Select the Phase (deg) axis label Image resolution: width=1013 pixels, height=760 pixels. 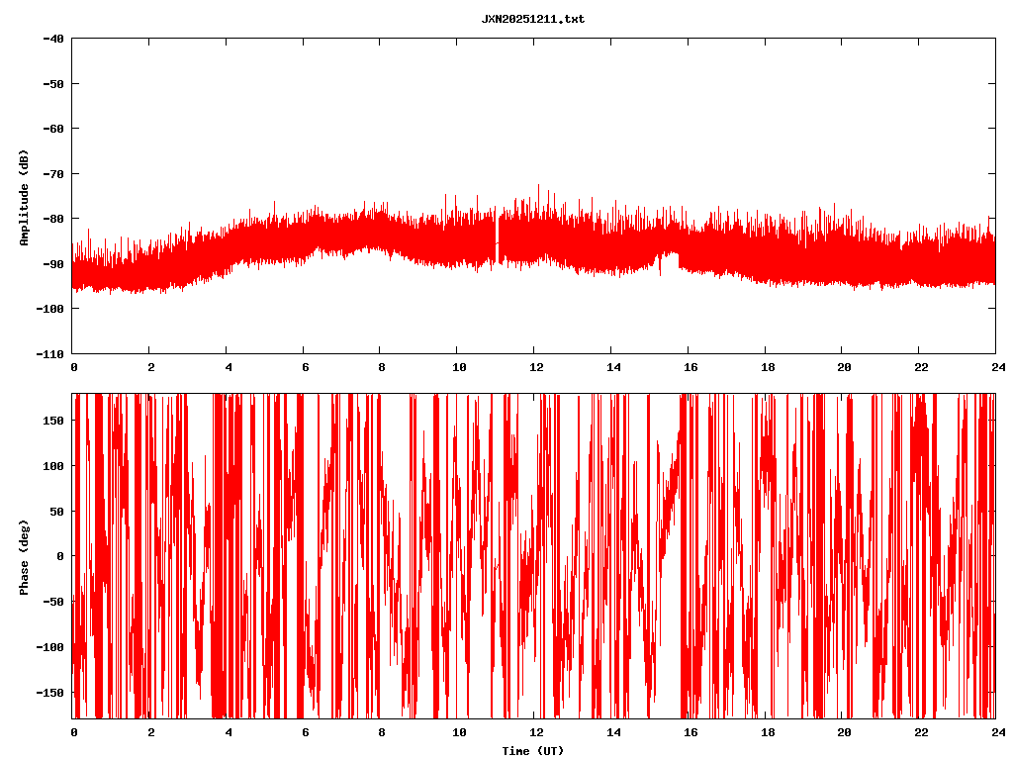point(24,556)
